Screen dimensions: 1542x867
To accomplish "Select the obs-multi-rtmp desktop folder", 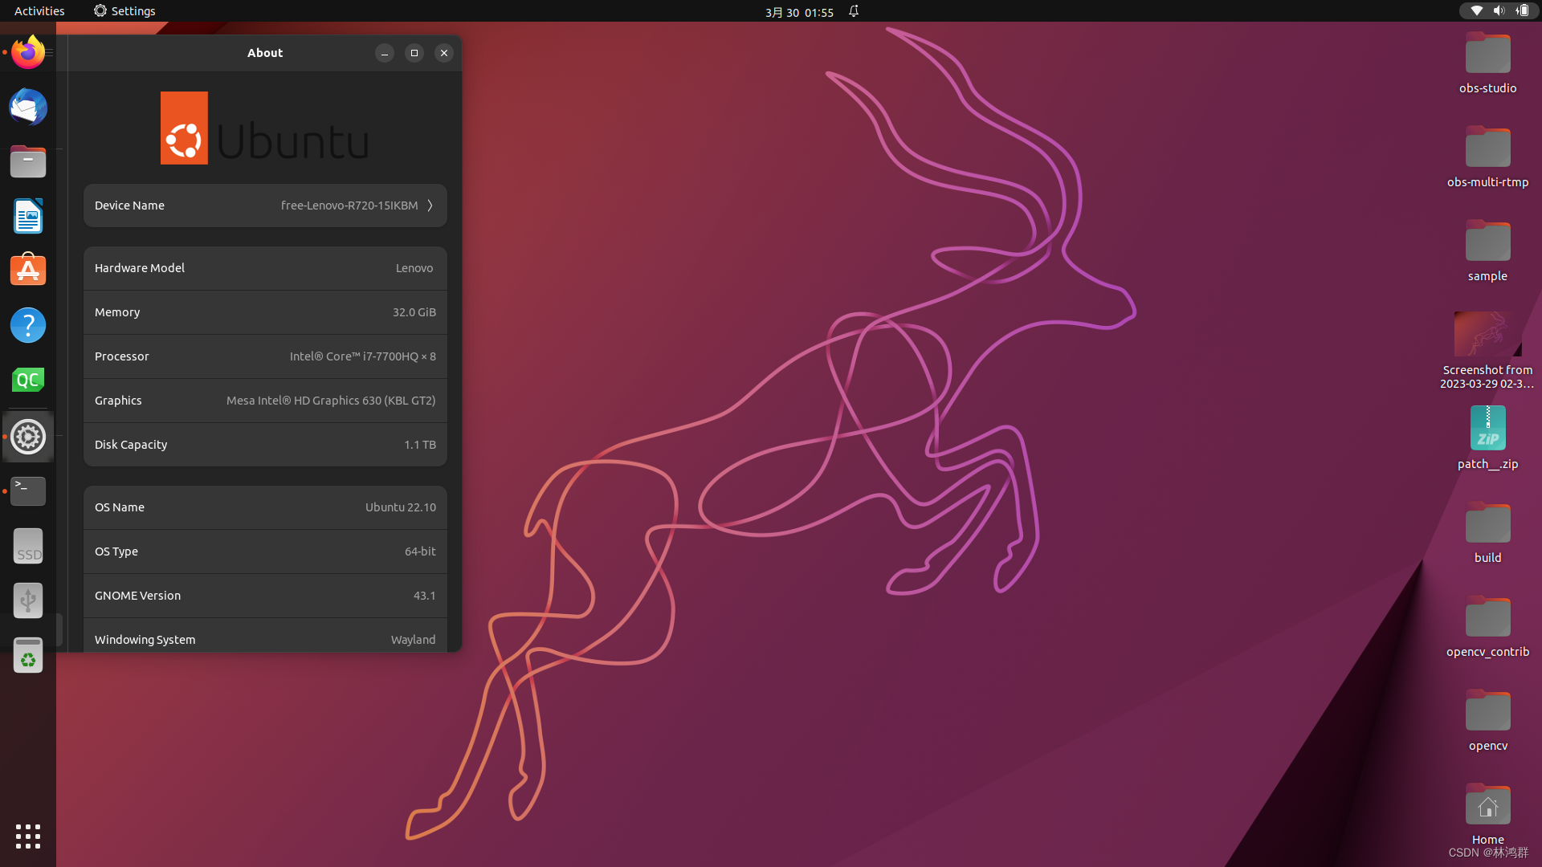I will [x=1487, y=157].
